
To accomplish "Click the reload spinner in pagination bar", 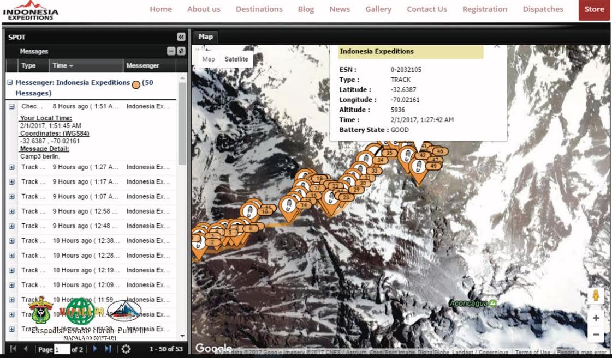I will click(126, 349).
